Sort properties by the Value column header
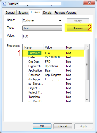 (54, 48)
